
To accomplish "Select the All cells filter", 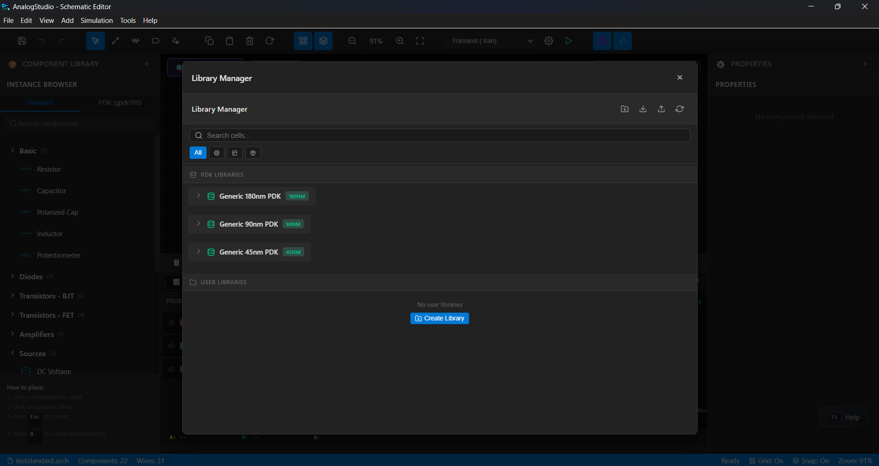I will pos(198,153).
